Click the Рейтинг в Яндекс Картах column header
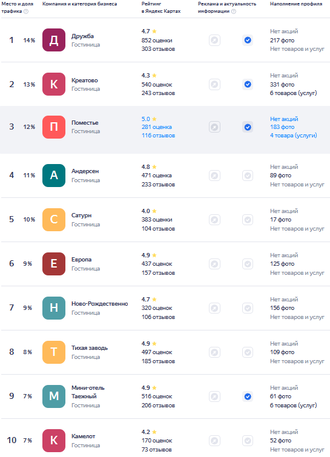 coord(161,8)
